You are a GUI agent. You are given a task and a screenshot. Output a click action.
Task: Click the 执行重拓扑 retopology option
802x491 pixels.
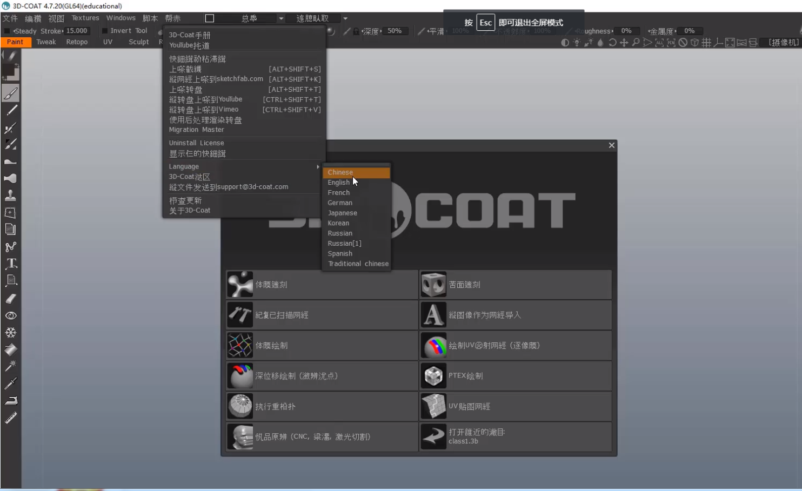click(322, 406)
